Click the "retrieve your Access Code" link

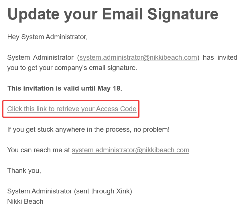[72, 109]
